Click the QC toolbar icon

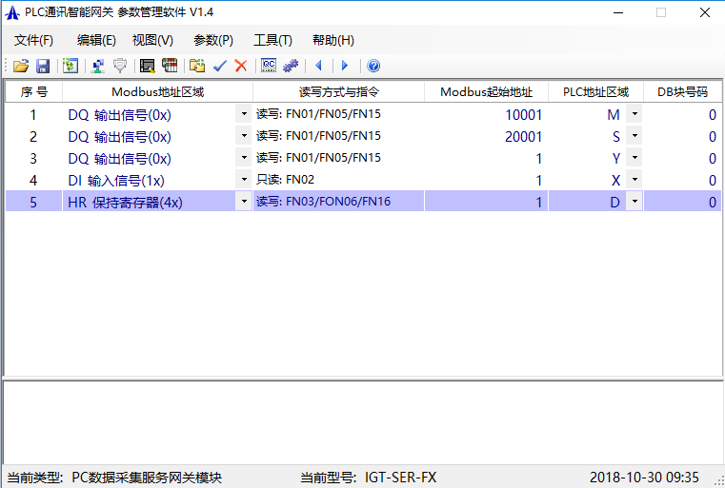click(x=269, y=66)
